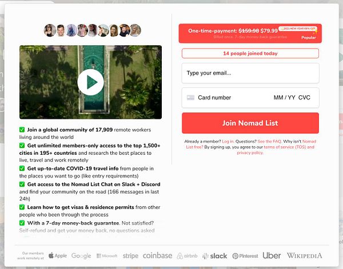The width and height of the screenshot is (343, 269).
Task: Click the Coinbase logo in footer
Action: click(x=158, y=255)
